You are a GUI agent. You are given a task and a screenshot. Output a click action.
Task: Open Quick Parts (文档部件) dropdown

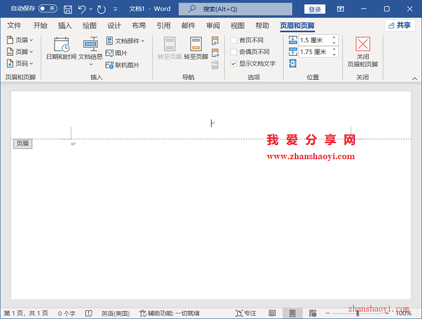[125, 41]
